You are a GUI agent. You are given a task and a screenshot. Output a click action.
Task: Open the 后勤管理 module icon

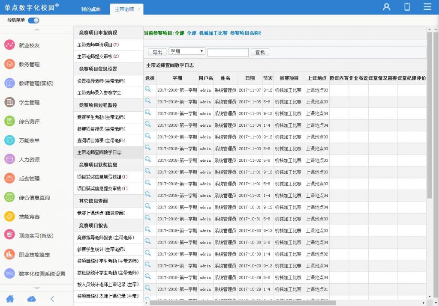9,178
